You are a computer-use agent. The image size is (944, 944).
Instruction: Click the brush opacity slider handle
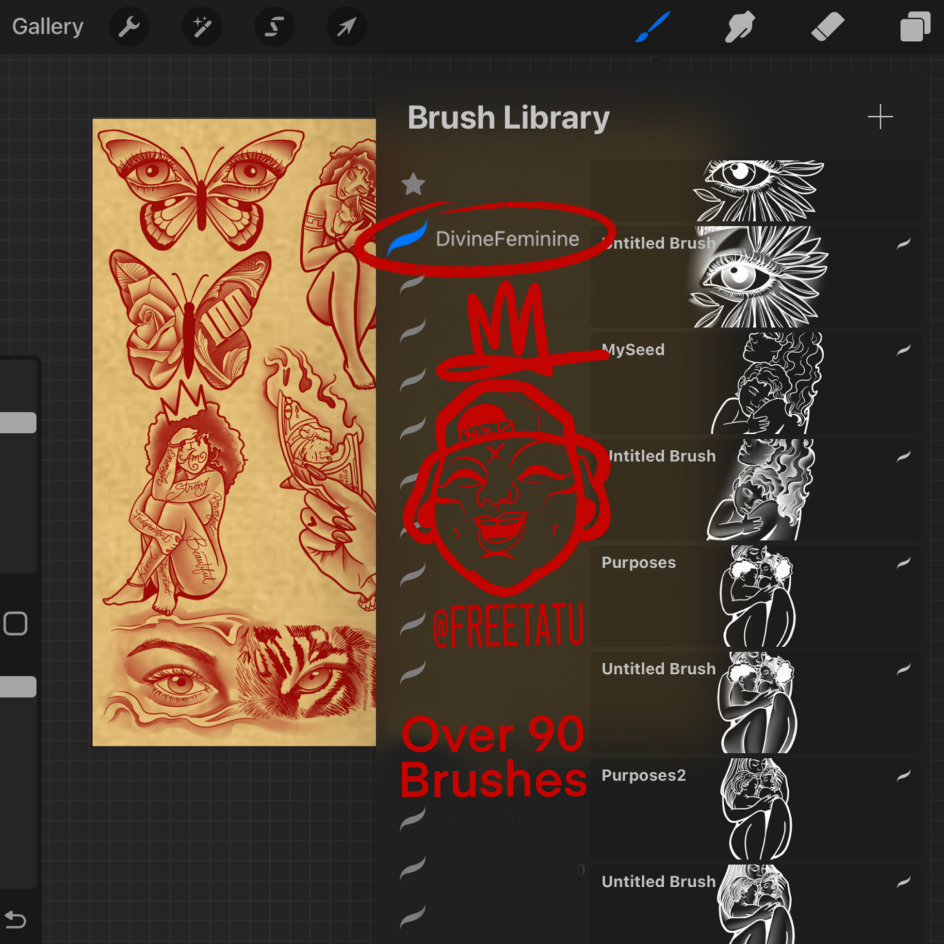click(17, 687)
